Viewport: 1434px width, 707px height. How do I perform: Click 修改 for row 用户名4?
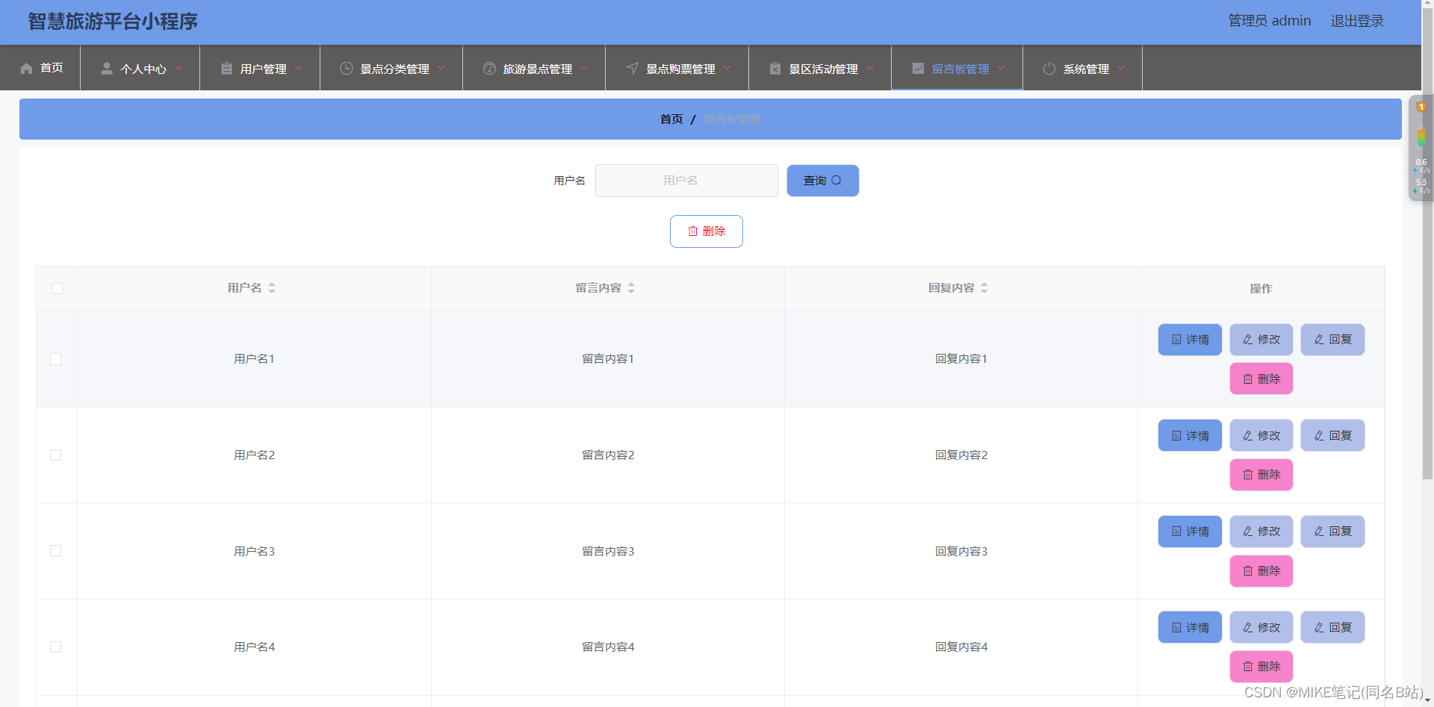[1261, 628]
